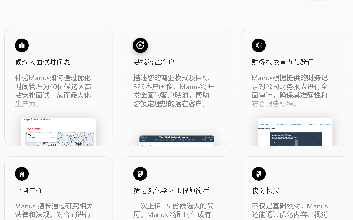353x220 pixels.
Task: Click the Maps & Key Locations preview thumbnail
Action: click(x=58, y=132)
